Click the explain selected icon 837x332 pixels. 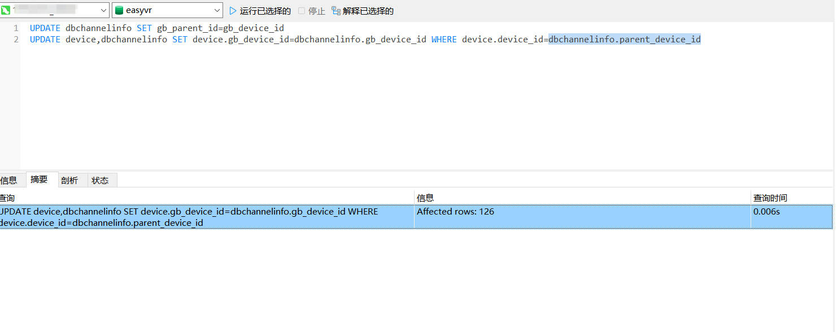pyautogui.click(x=336, y=11)
